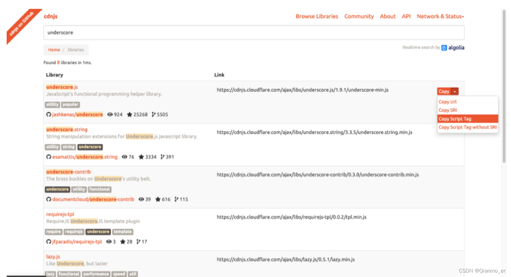
Task: Click the star icon showing 3334
Action: click(141, 157)
